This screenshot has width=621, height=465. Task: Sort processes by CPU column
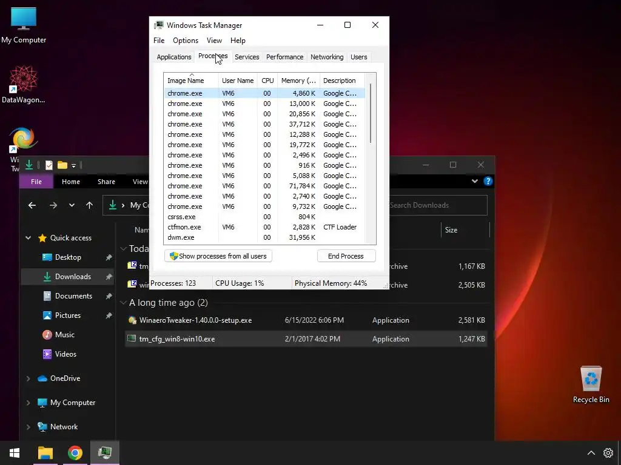267,81
